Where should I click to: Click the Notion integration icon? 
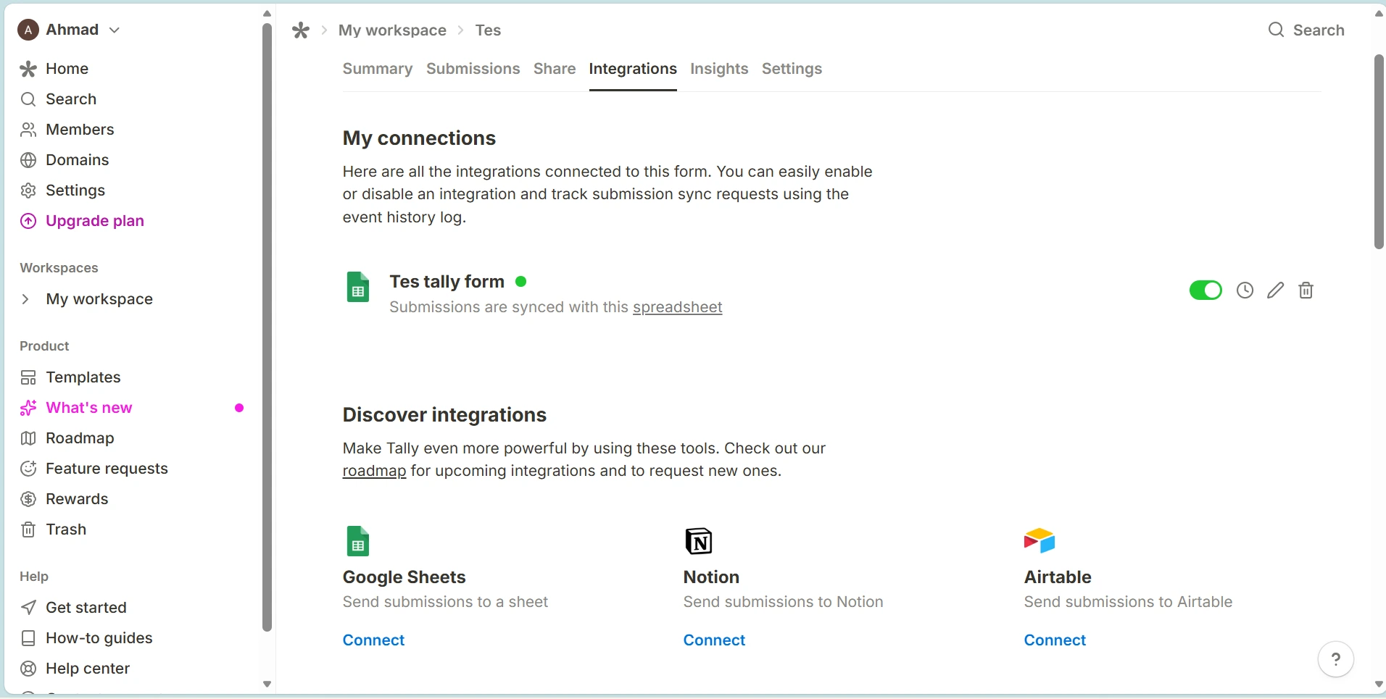point(699,541)
